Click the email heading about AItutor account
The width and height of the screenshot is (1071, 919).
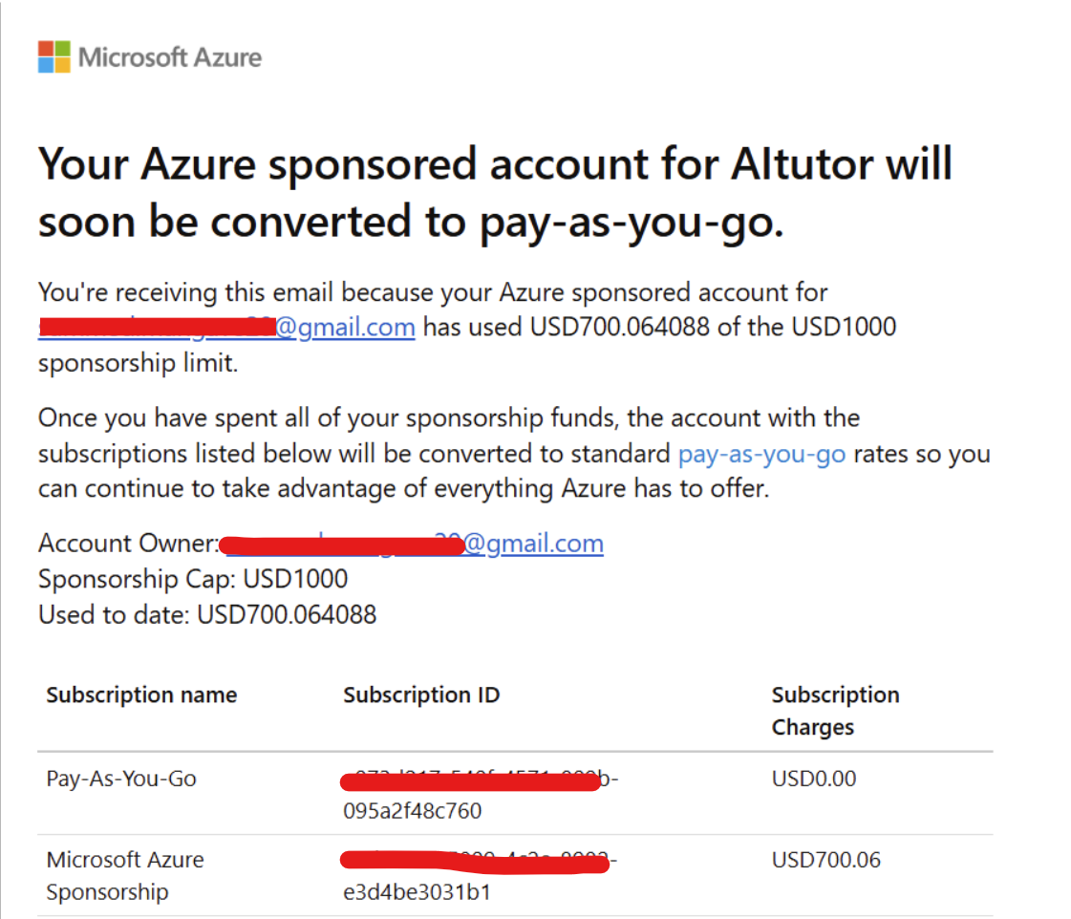[x=495, y=193]
